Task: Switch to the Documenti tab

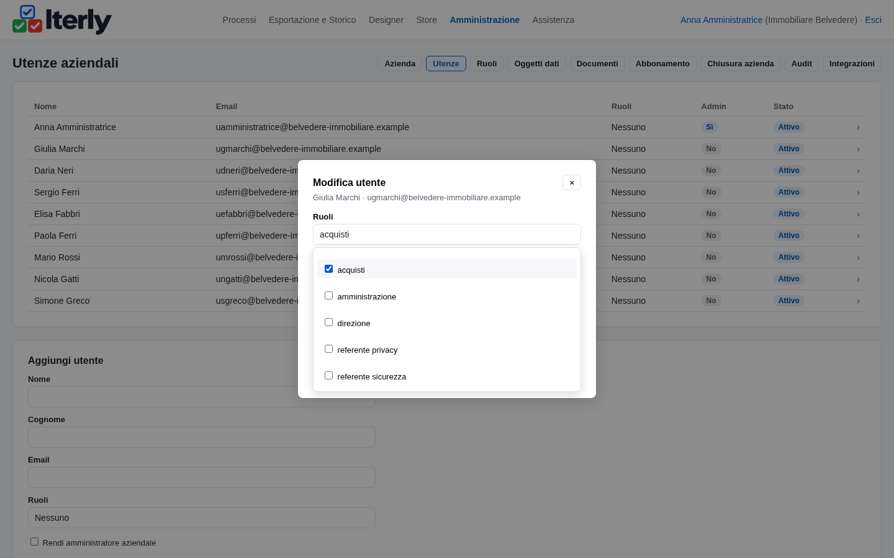Action: pyautogui.click(x=597, y=63)
